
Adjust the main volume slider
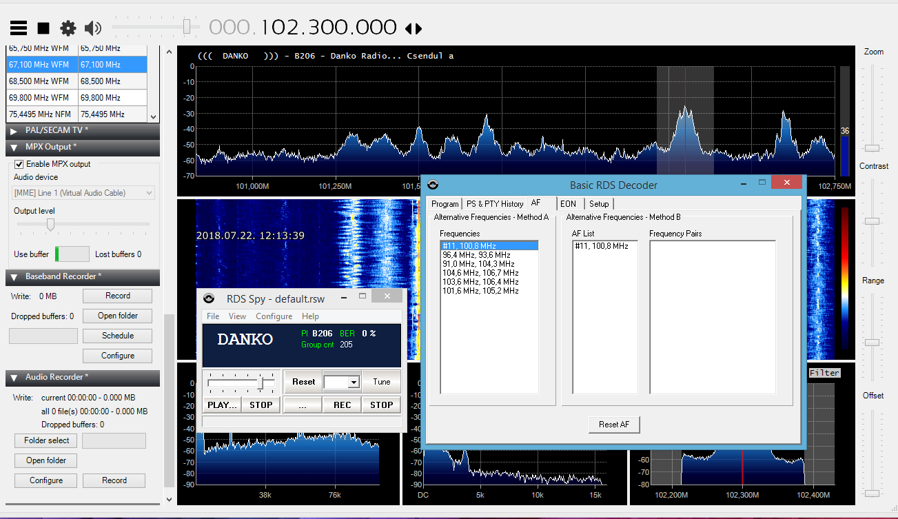(186, 27)
